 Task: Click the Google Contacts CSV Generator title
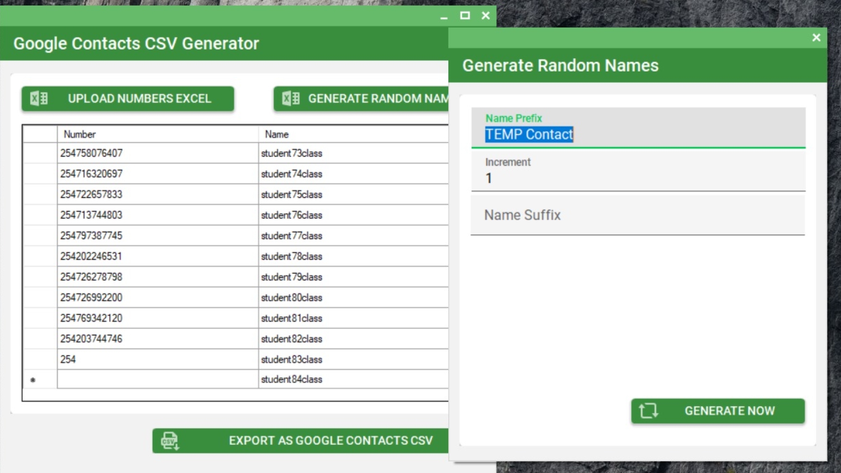[x=136, y=44]
